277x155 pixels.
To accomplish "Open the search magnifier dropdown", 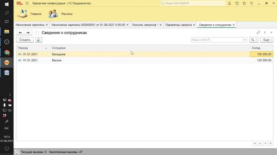I will [254, 40].
